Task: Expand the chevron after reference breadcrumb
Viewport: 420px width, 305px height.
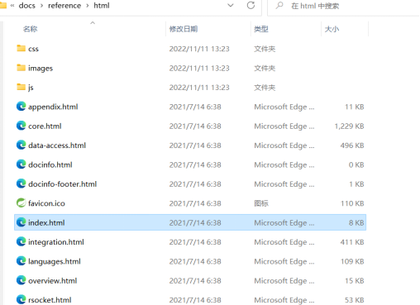Action: pos(88,6)
